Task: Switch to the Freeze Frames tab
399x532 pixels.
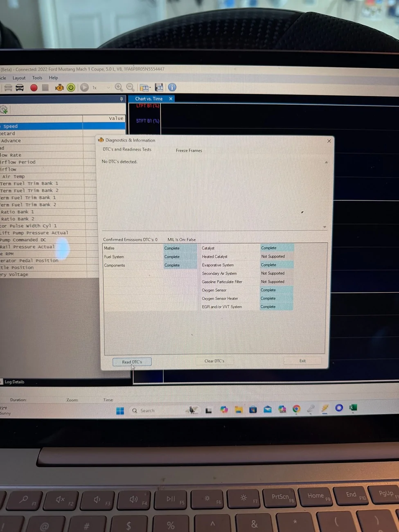Action: point(189,151)
